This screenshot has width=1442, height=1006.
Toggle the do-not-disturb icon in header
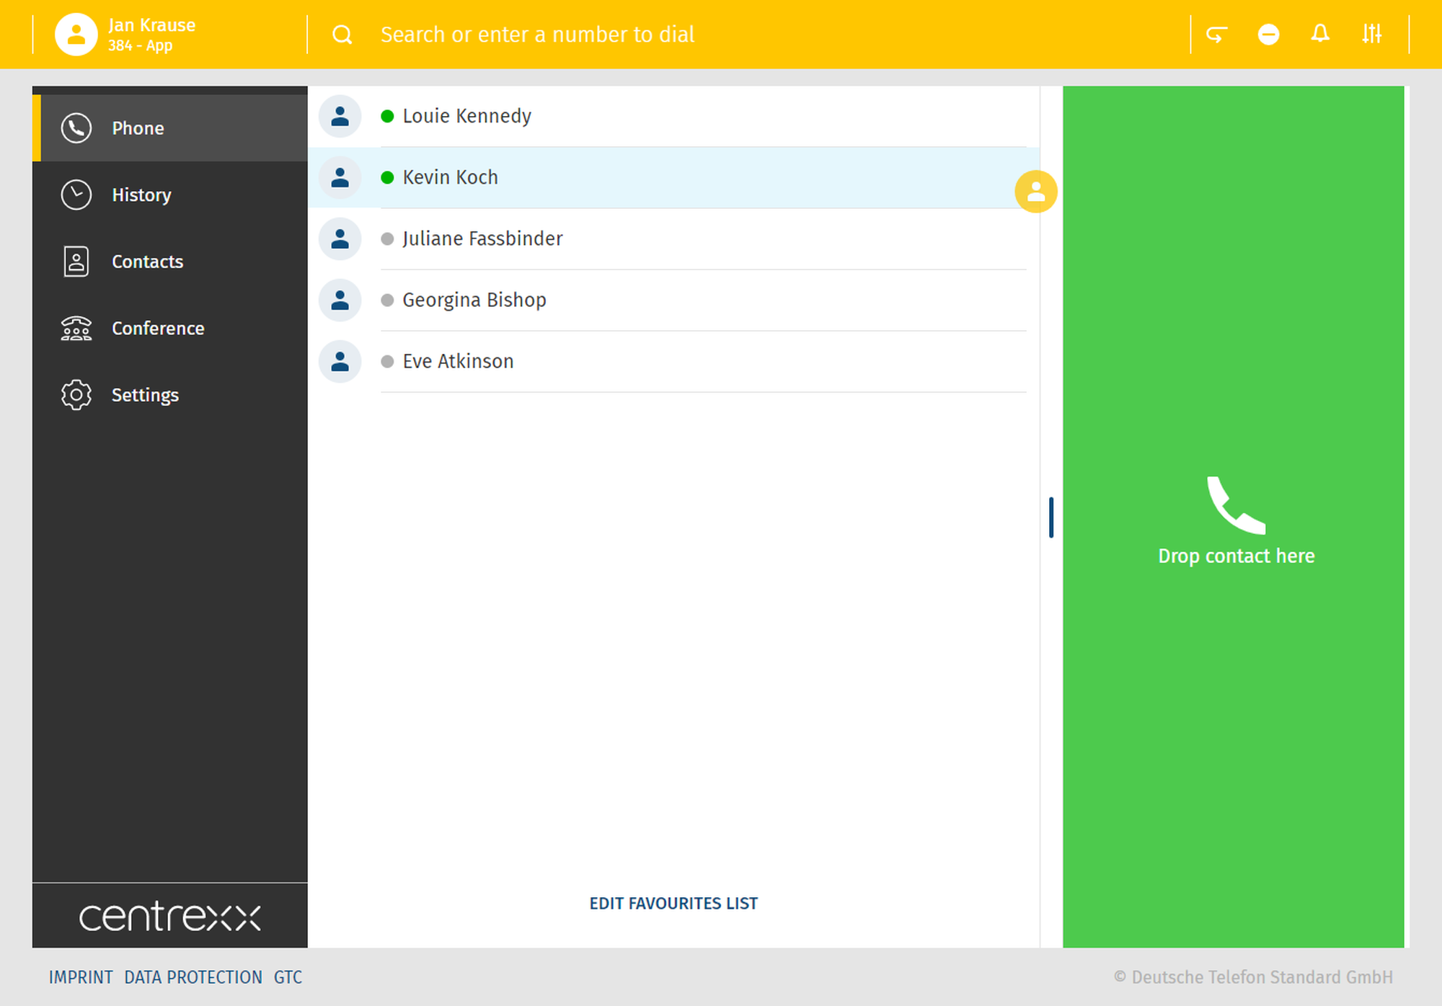coord(1268,34)
